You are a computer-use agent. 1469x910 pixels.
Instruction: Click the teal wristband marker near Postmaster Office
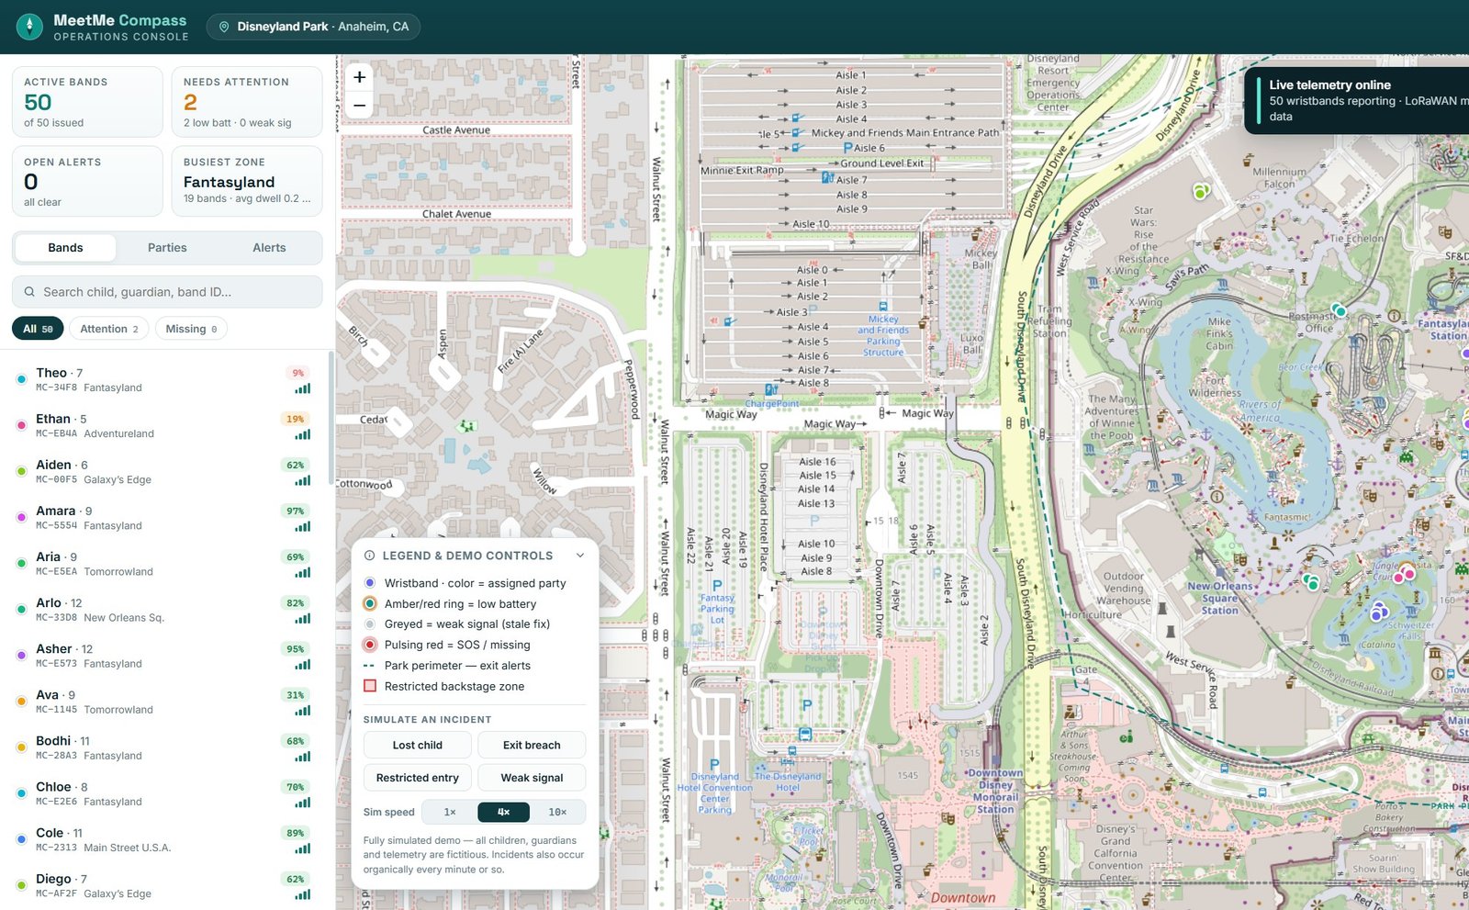point(1340,311)
